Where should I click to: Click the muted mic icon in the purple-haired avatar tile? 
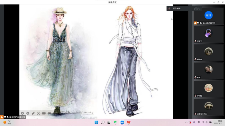point(196,41)
